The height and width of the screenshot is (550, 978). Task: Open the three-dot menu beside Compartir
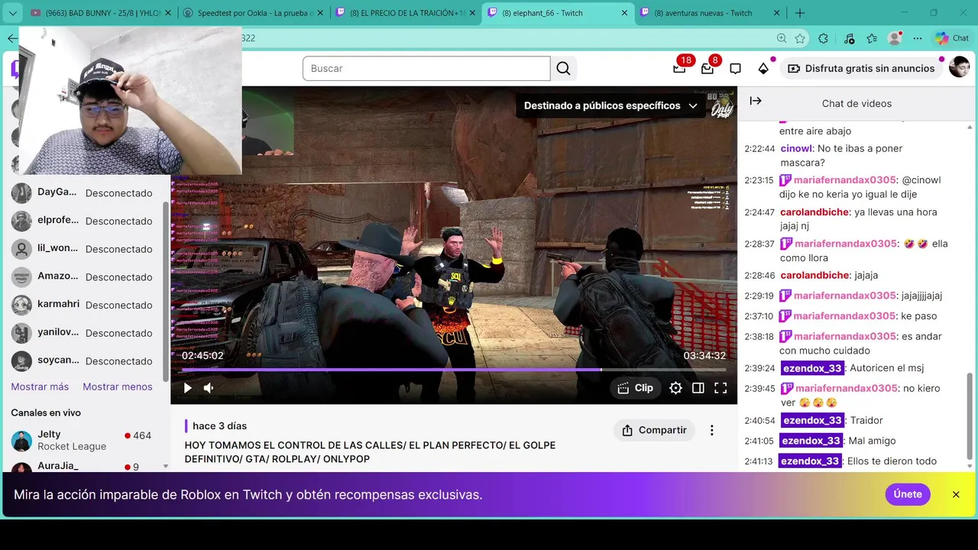pos(711,430)
